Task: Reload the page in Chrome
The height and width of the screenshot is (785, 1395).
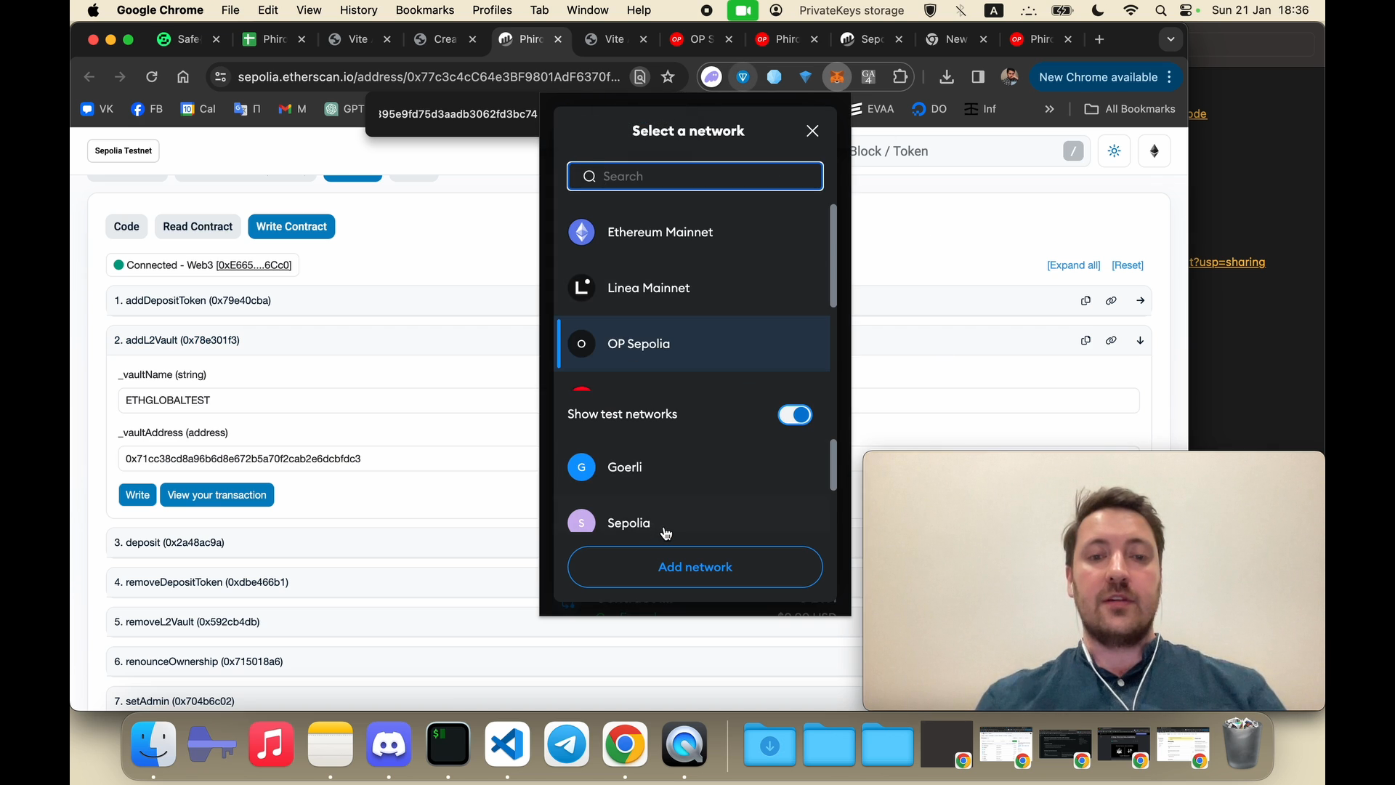Action: coord(152,77)
